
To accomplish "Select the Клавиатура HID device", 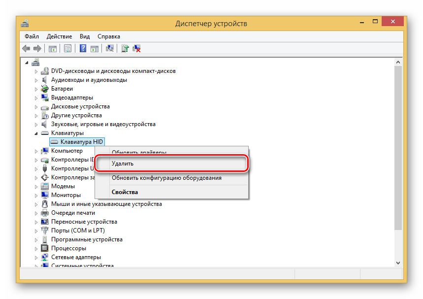I will pyautogui.click(x=78, y=142).
